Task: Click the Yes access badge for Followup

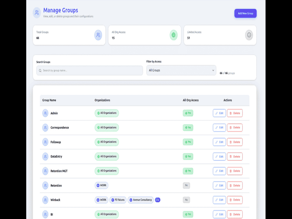Action: [x=188, y=142]
